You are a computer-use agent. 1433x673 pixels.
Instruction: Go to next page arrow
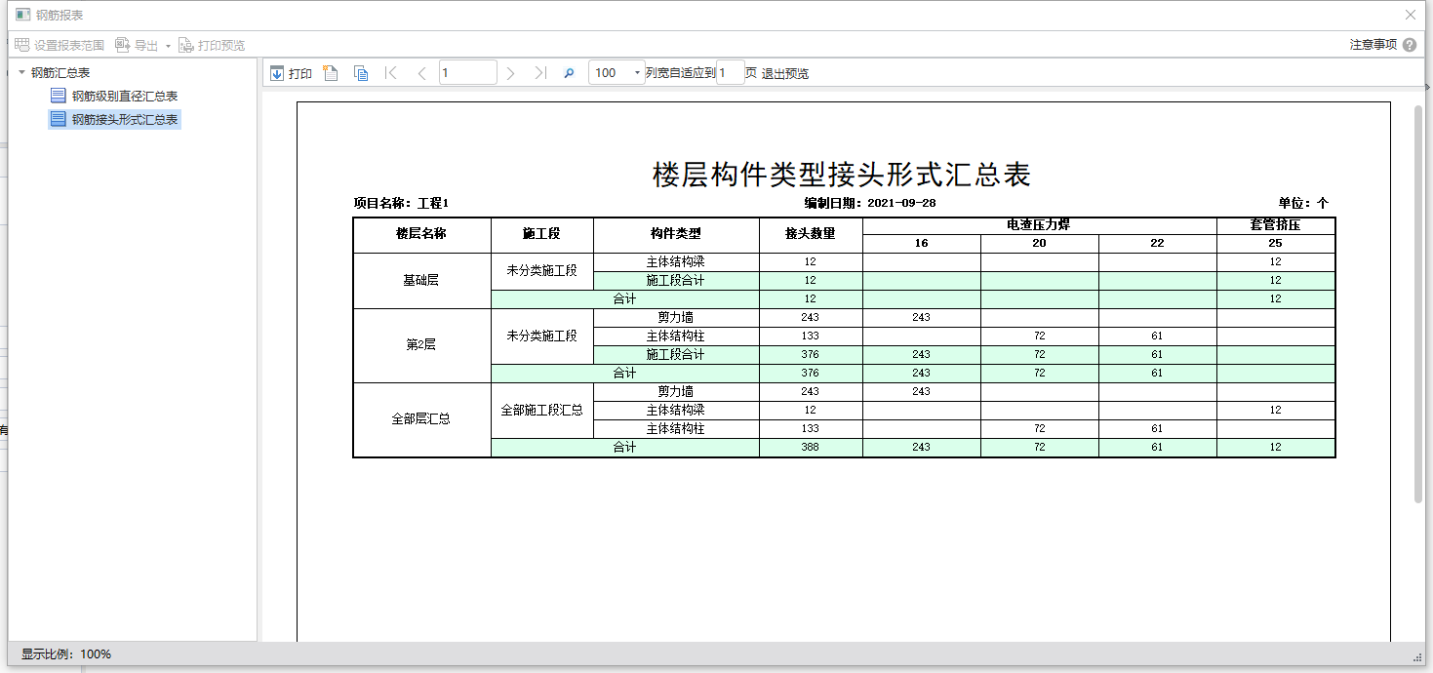(510, 73)
